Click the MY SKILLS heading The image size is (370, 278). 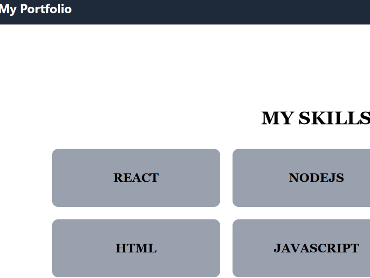(316, 118)
